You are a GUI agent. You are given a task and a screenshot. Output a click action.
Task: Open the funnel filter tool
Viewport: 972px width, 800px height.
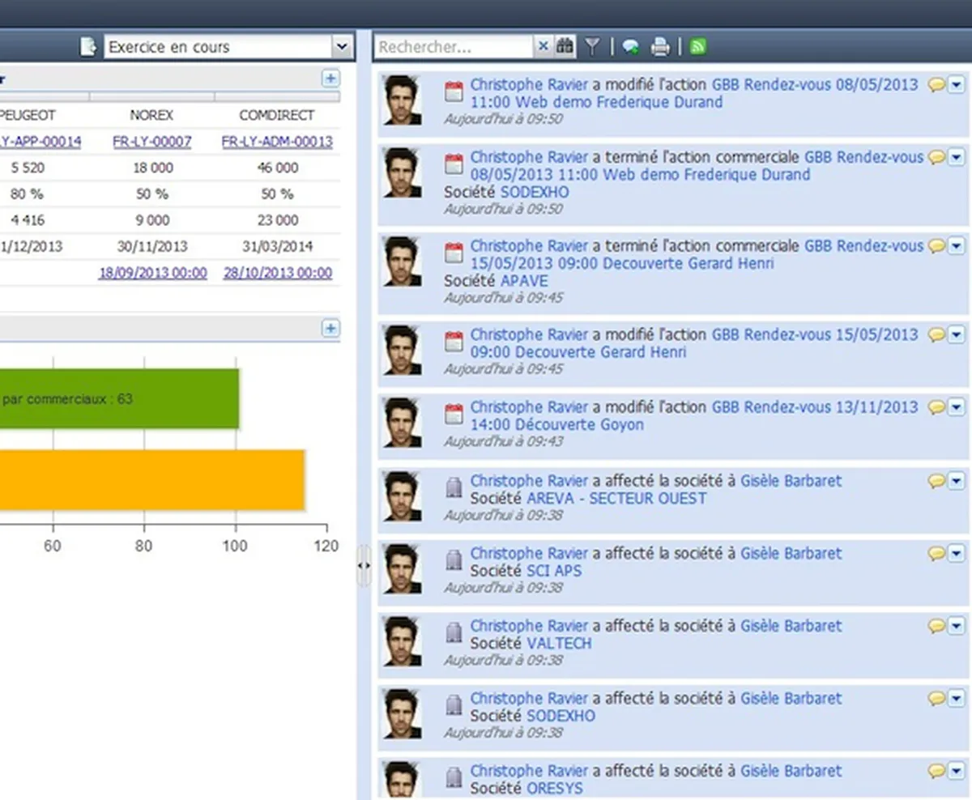click(593, 47)
